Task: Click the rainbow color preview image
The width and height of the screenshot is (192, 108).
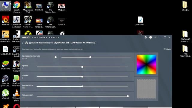Action: point(146,64)
